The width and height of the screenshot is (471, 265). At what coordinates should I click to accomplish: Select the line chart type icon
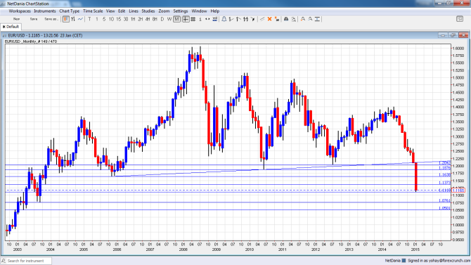[80, 19]
